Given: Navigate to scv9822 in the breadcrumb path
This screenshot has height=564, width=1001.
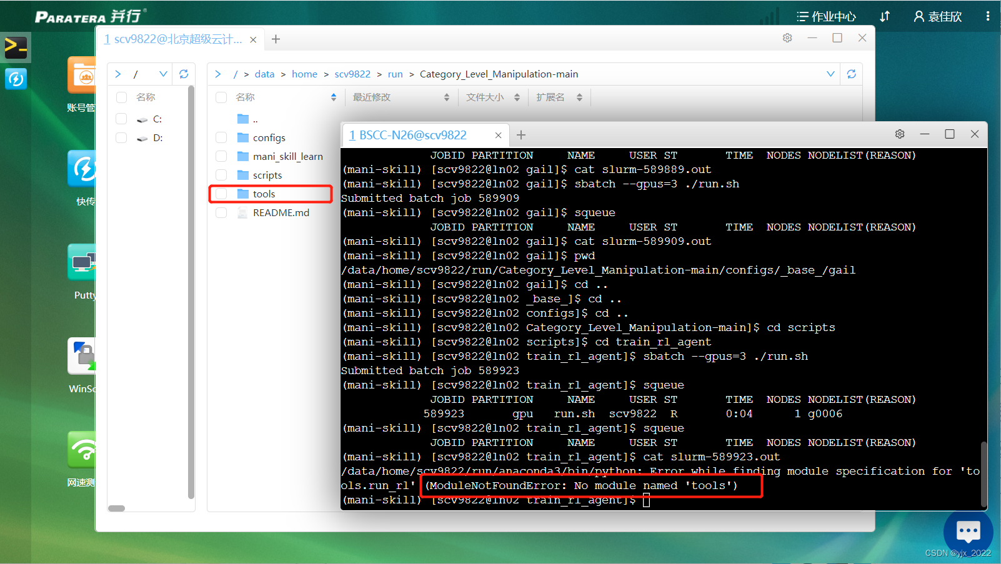Looking at the screenshot, I should (x=352, y=74).
